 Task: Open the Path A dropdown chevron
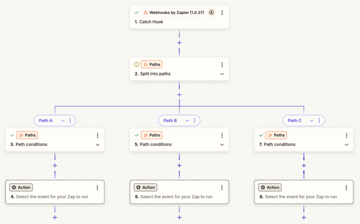63,121
